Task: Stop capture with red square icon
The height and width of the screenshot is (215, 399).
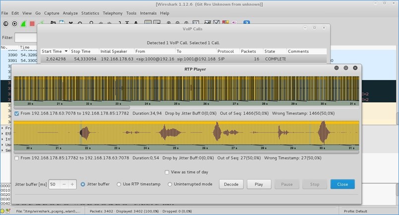Action: [x=32, y=23]
